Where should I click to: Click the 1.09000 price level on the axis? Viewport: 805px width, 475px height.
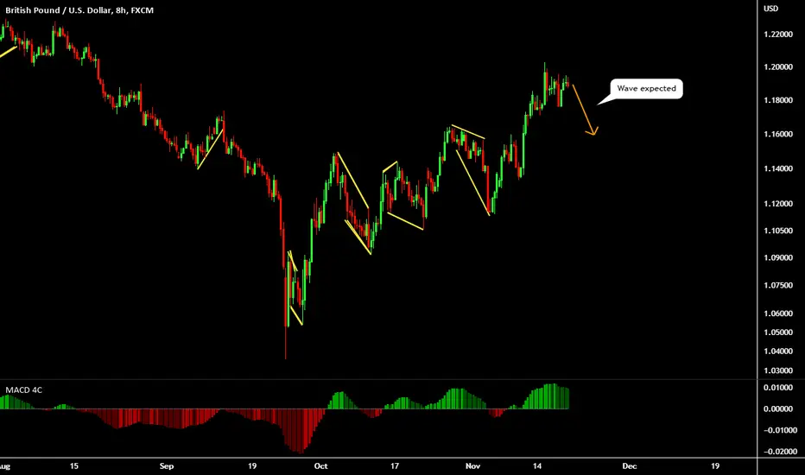pos(777,257)
